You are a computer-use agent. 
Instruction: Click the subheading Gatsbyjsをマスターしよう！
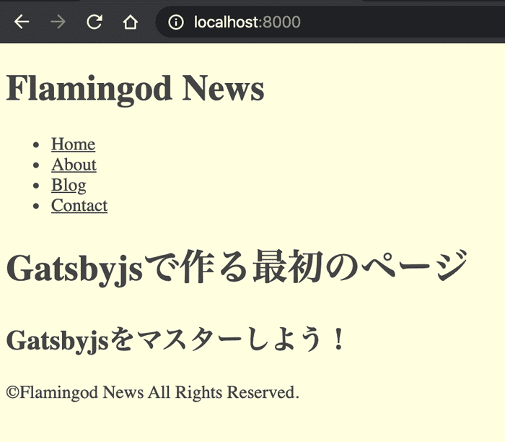pos(175,339)
